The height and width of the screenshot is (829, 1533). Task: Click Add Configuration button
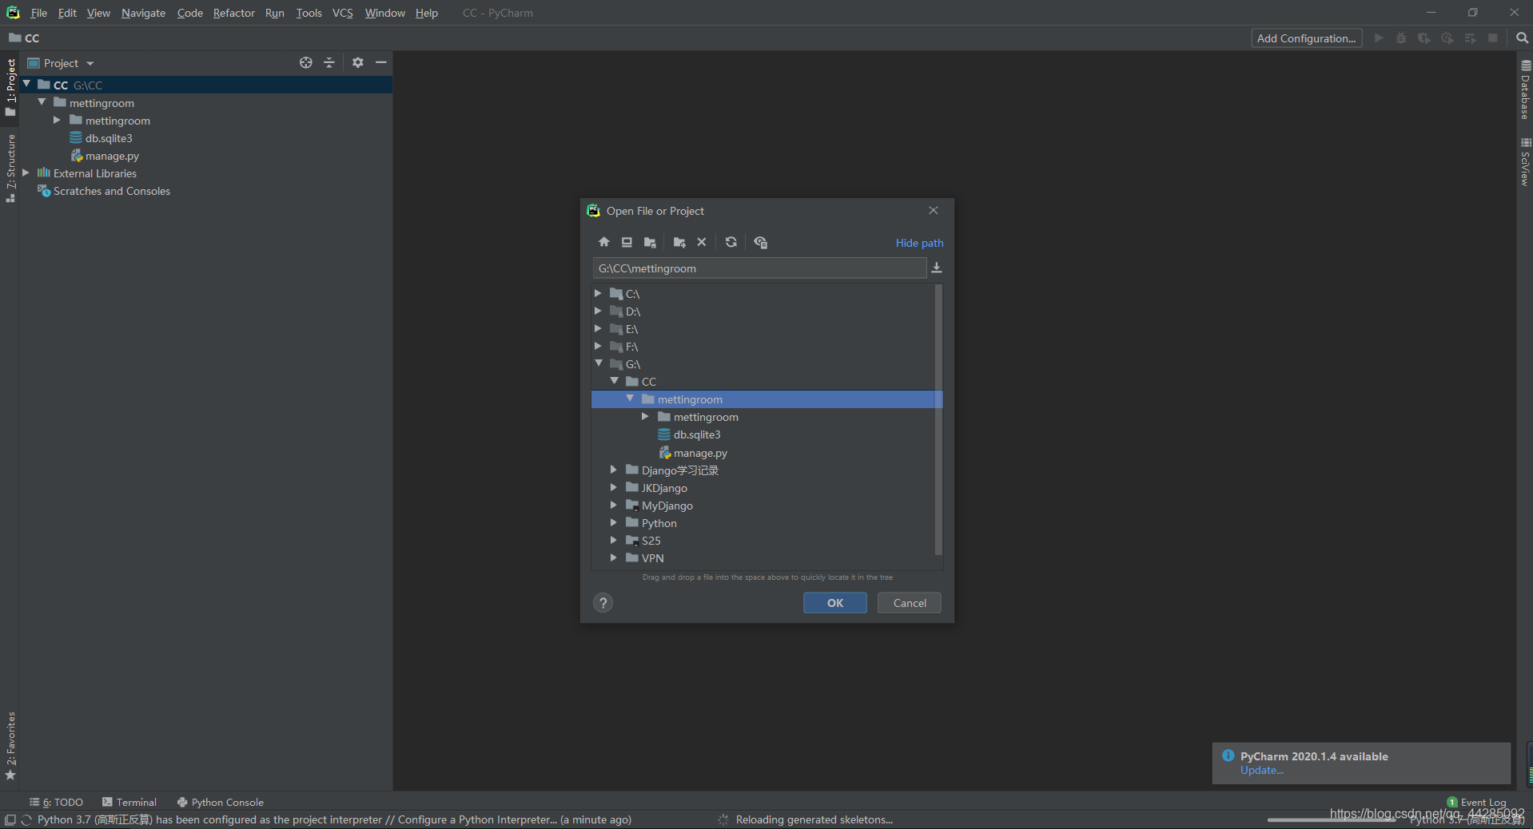(x=1306, y=38)
